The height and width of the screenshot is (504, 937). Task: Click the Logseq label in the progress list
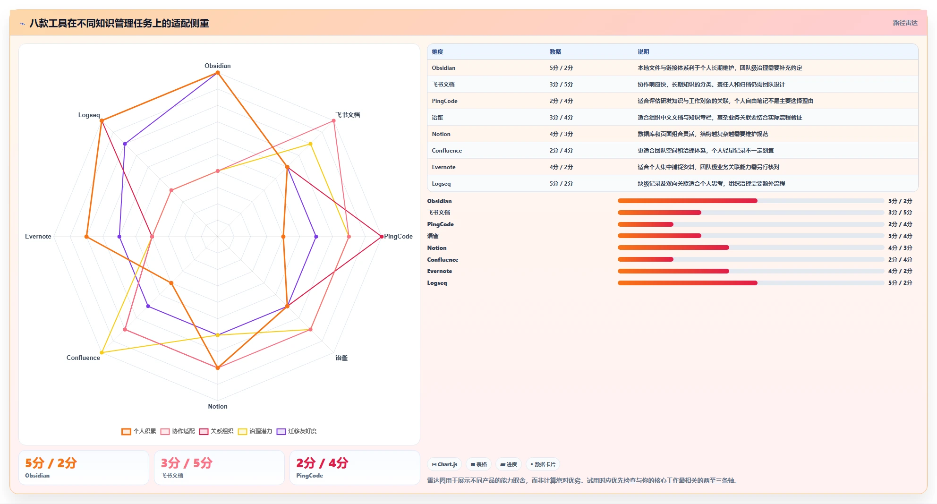click(437, 283)
